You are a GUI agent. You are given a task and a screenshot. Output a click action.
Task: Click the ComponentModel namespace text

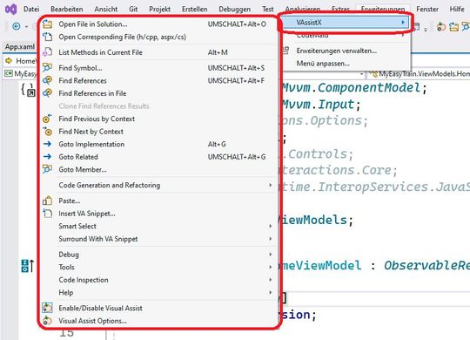click(x=369, y=88)
